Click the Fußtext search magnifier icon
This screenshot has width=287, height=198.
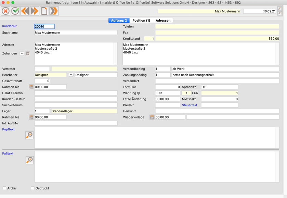29,160
